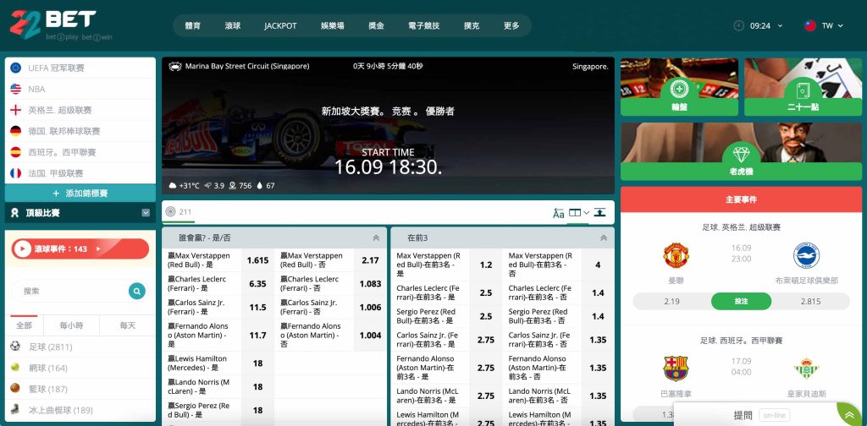Click the 老虎機 slots tile
This screenshot has height=426, width=867.
tap(741, 151)
